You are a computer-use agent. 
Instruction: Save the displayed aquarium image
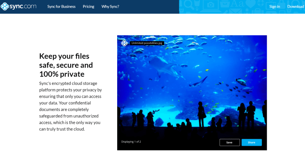[x=229, y=143]
